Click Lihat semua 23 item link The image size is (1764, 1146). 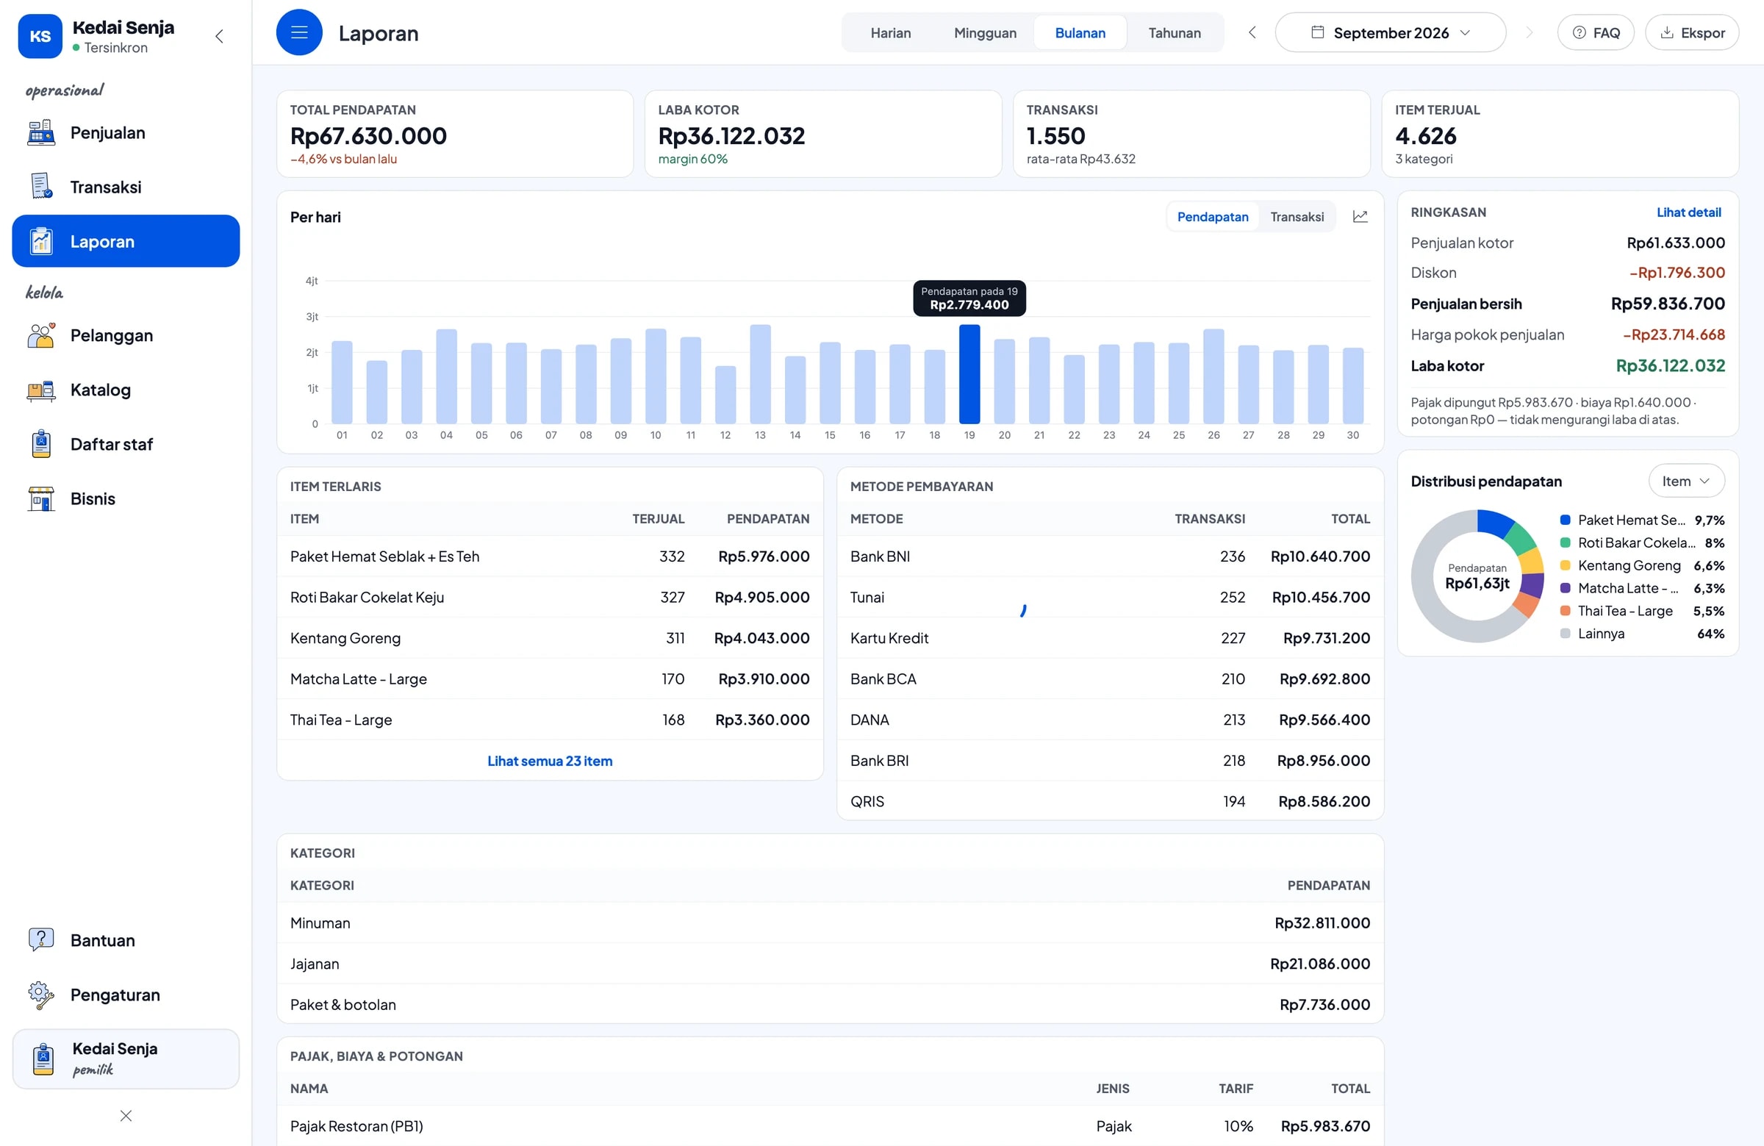[x=550, y=761]
